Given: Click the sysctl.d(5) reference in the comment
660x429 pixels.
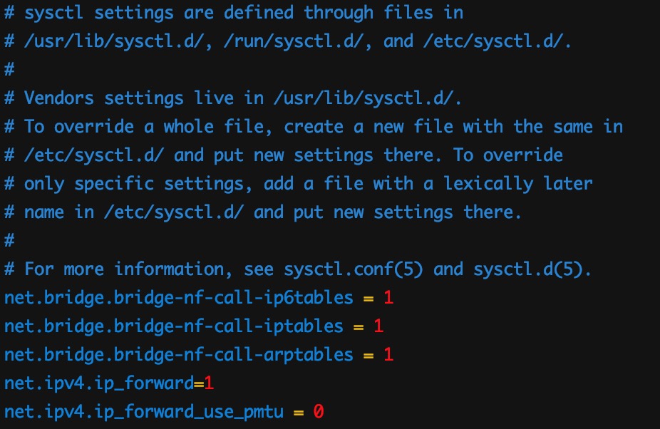Looking at the screenshot, I should tap(528, 269).
